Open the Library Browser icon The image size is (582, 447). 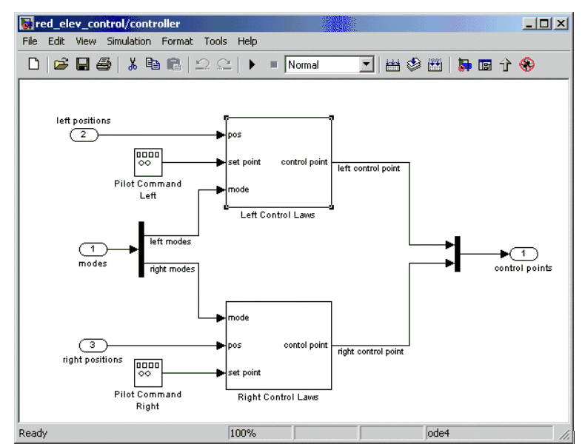(465, 65)
